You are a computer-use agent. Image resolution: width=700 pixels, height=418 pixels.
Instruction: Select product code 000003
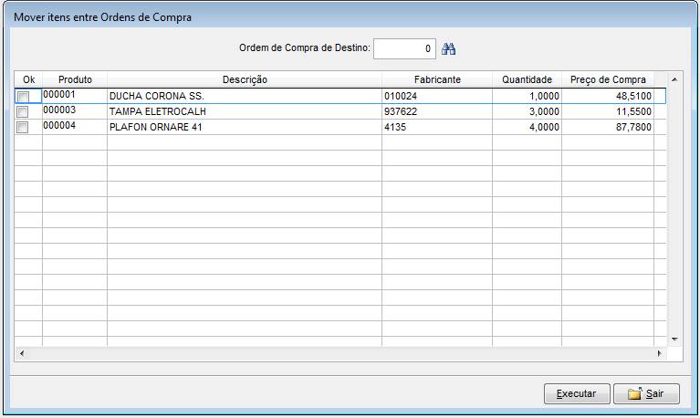pyautogui.click(x=59, y=110)
